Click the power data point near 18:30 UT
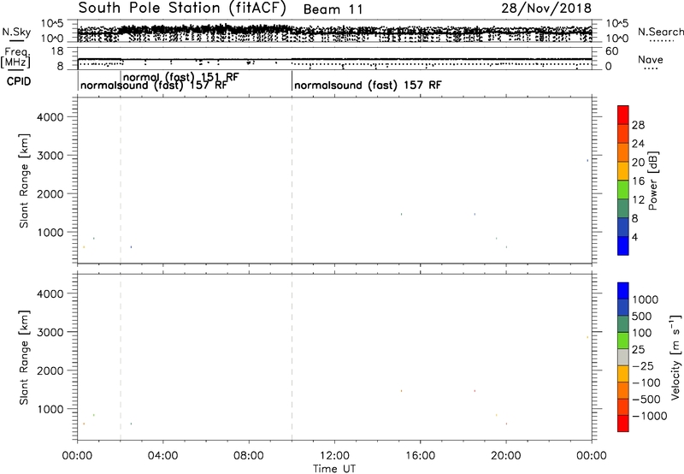The image size is (684, 474). click(475, 214)
